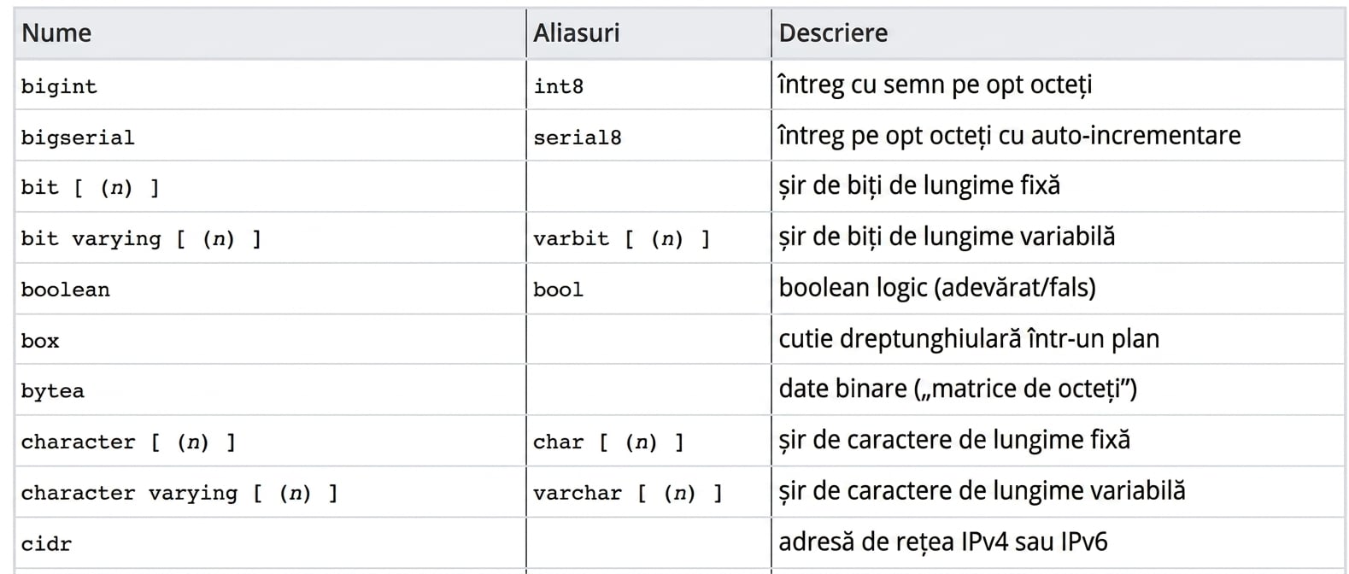Select the cidr type name

pyautogui.click(x=47, y=544)
